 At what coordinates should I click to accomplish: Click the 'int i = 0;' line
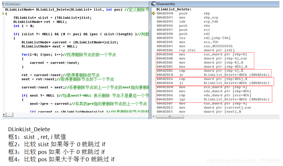click(x=24, y=26)
